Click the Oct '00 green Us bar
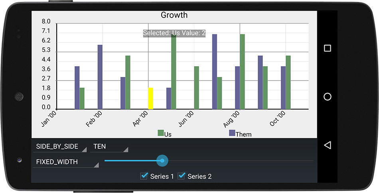The width and height of the screenshot is (379, 193). click(x=288, y=83)
